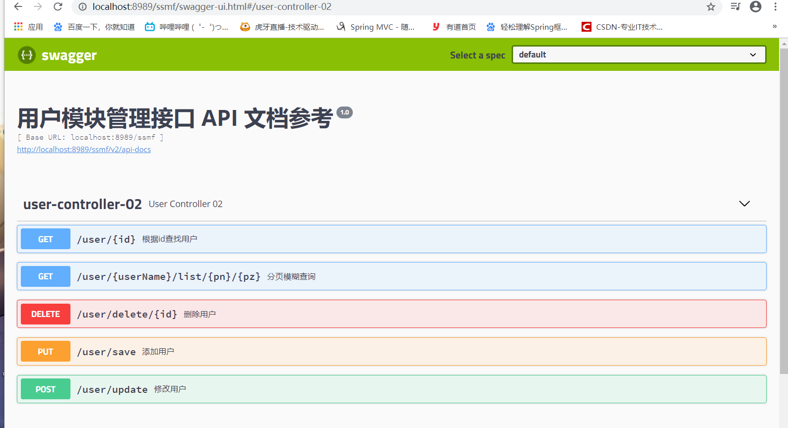This screenshot has width=788, height=428.
Task: Open the Youdao homepage bookmark
Action: pos(454,27)
